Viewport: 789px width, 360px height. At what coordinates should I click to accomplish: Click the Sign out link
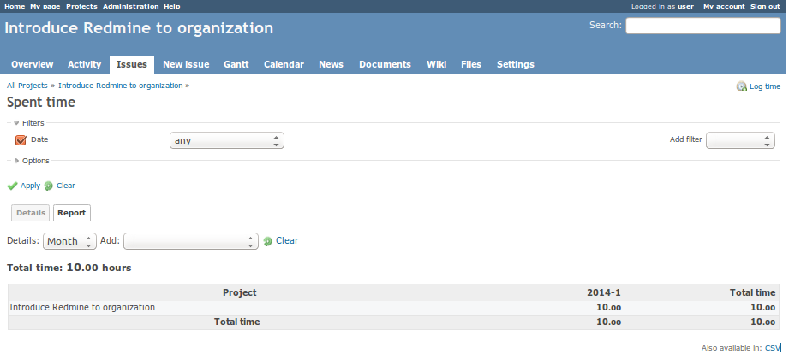coord(764,6)
